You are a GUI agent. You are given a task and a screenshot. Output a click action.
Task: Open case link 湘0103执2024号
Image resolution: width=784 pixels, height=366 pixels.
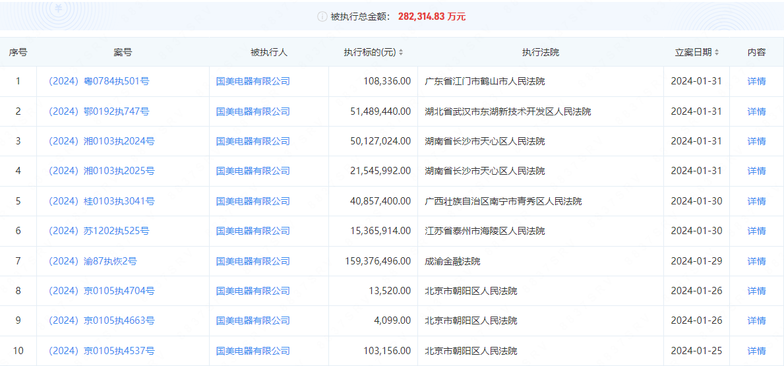click(102, 141)
